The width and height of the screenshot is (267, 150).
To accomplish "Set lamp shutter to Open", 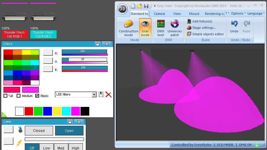I will (69, 131).
